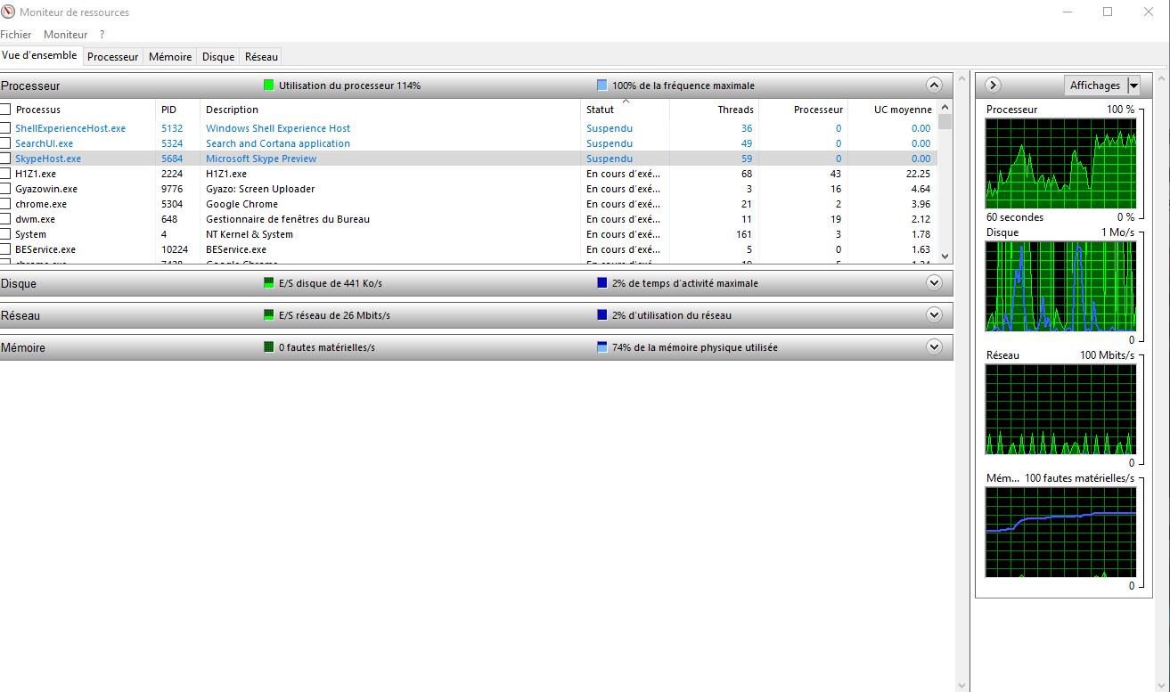Screen dimensions: 1170x692
Task: Check the SkypeHost.exe process checkbox
Action: click(6, 159)
